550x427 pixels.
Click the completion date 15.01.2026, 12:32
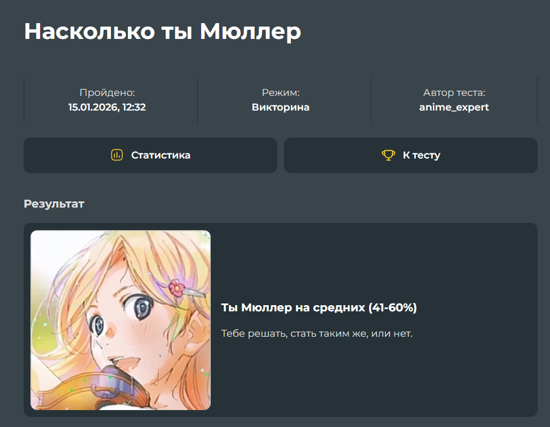[x=107, y=107]
